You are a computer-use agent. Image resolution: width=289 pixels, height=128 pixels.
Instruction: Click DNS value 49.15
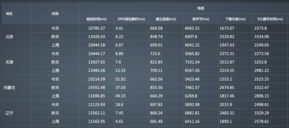[120, 96]
